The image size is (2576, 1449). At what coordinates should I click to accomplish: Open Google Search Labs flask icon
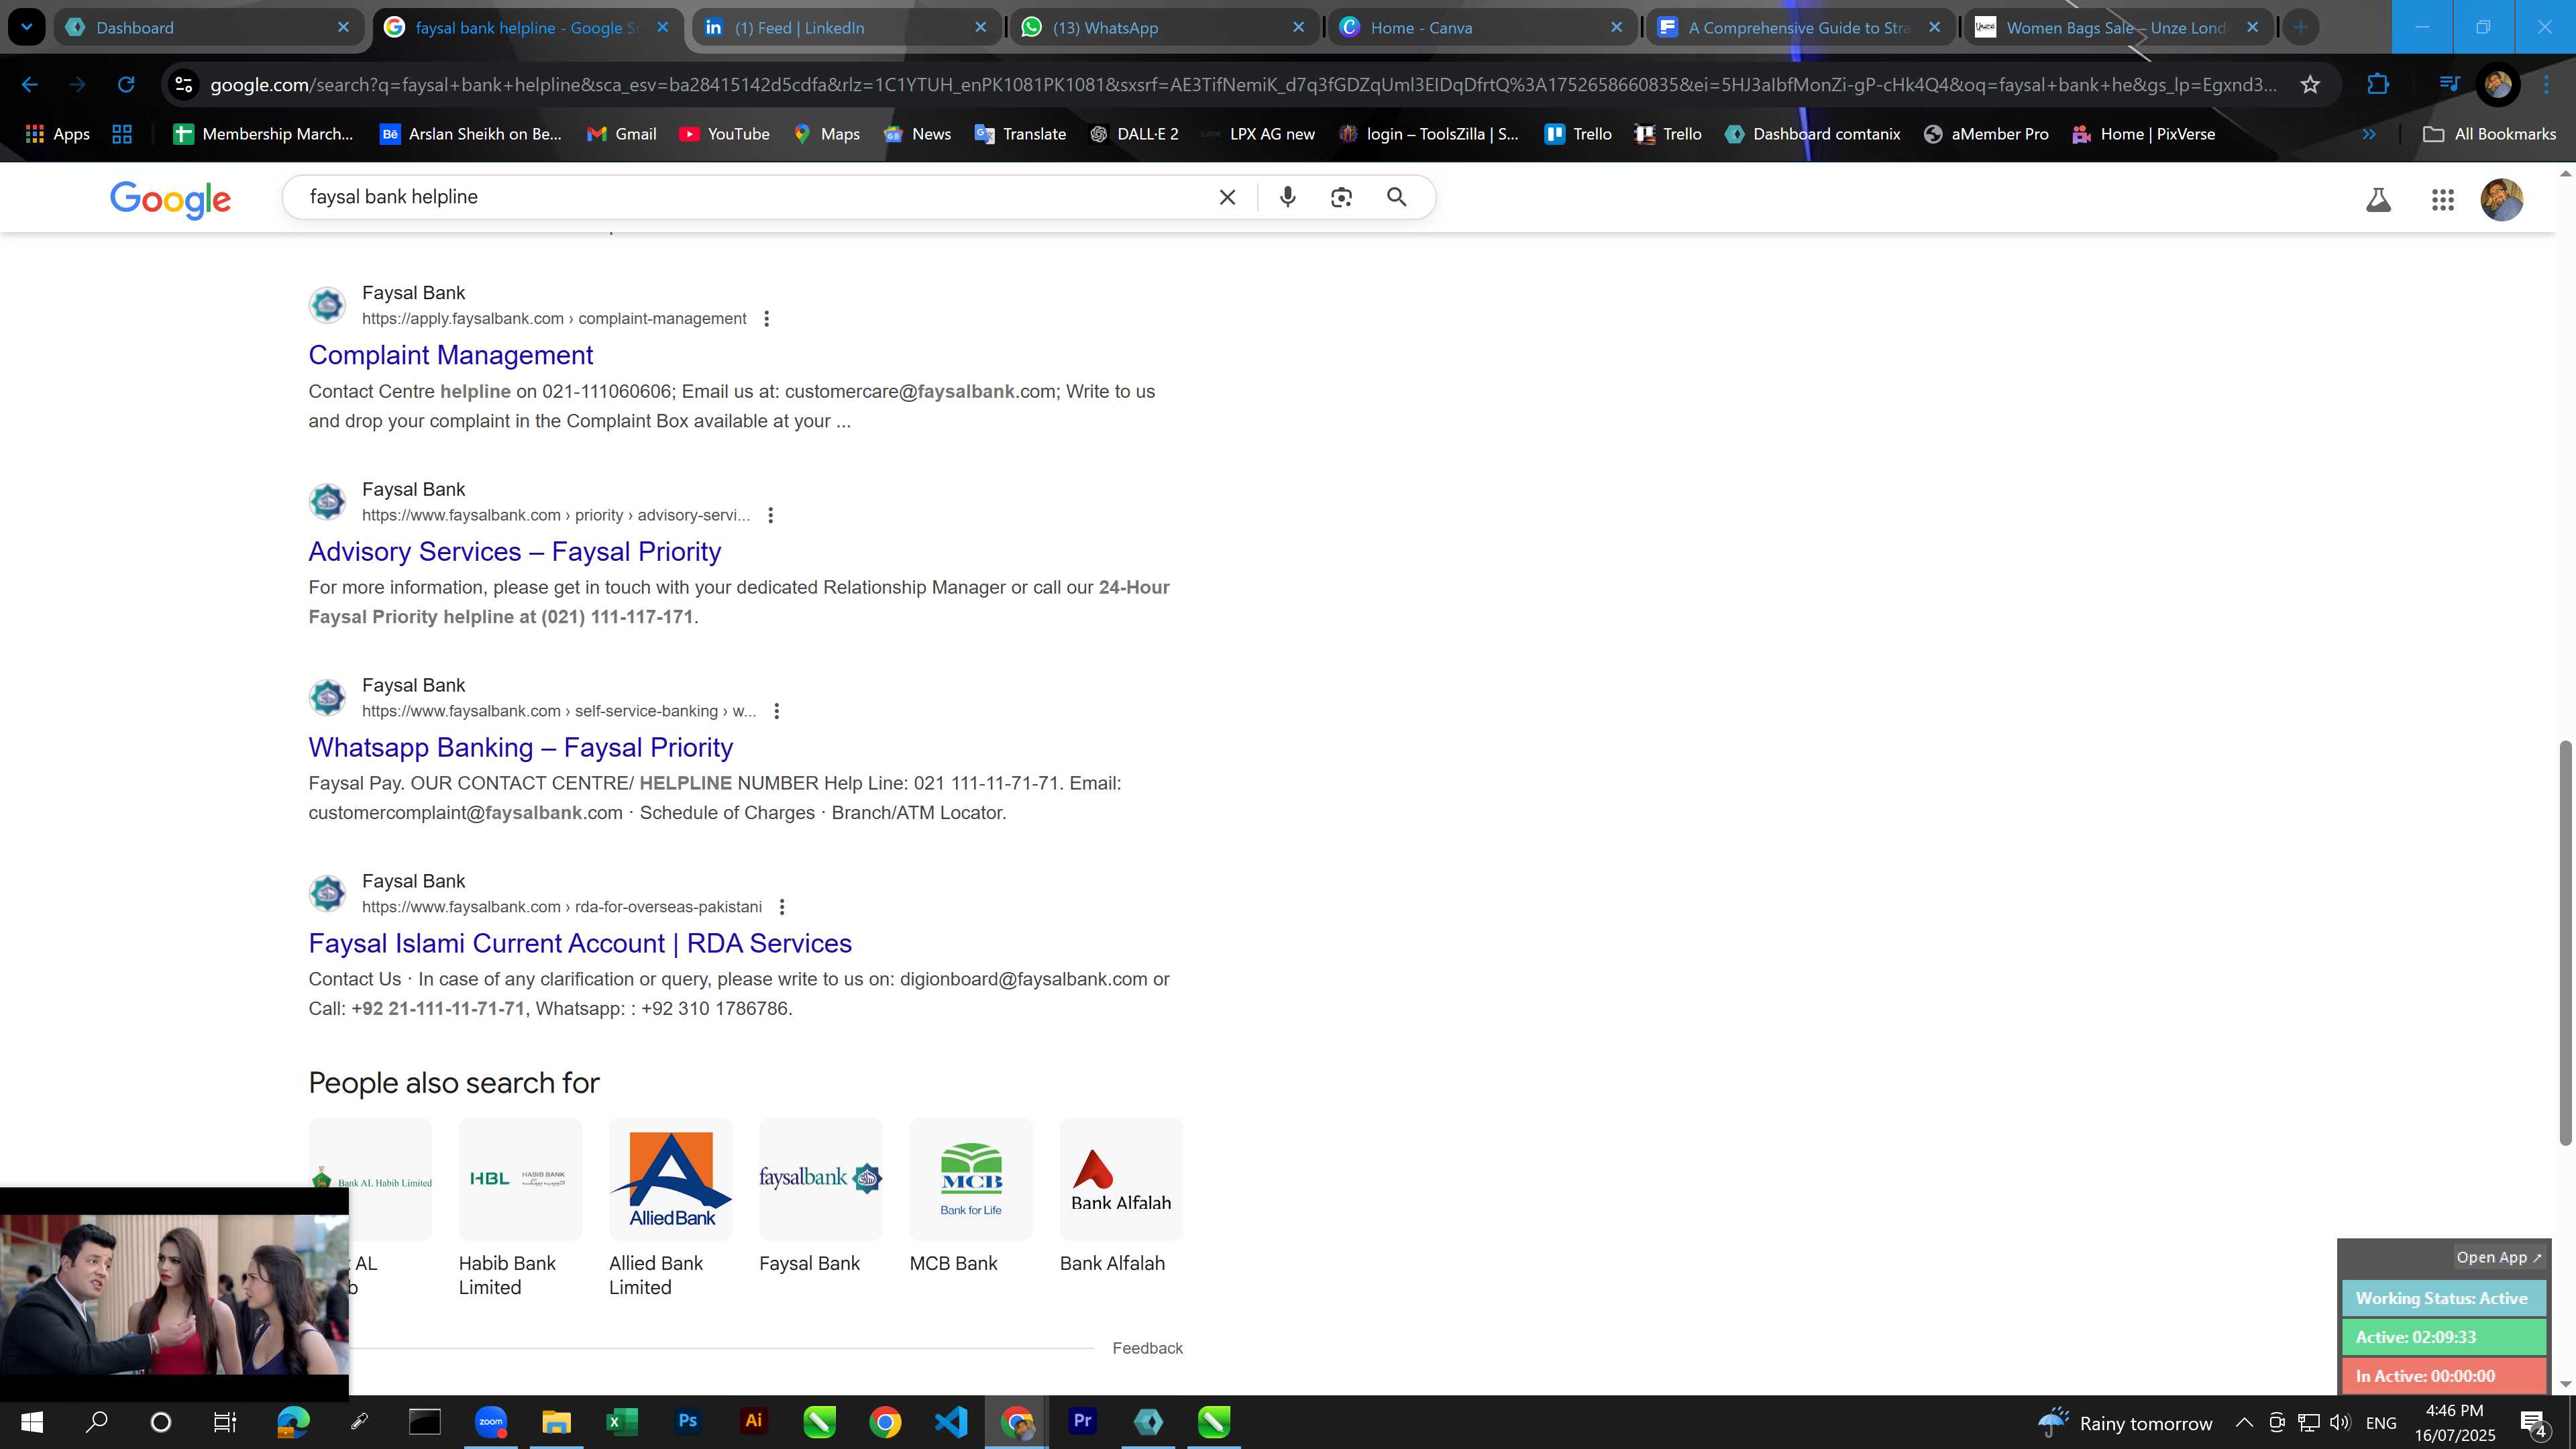pyautogui.click(x=2378, y=200)
